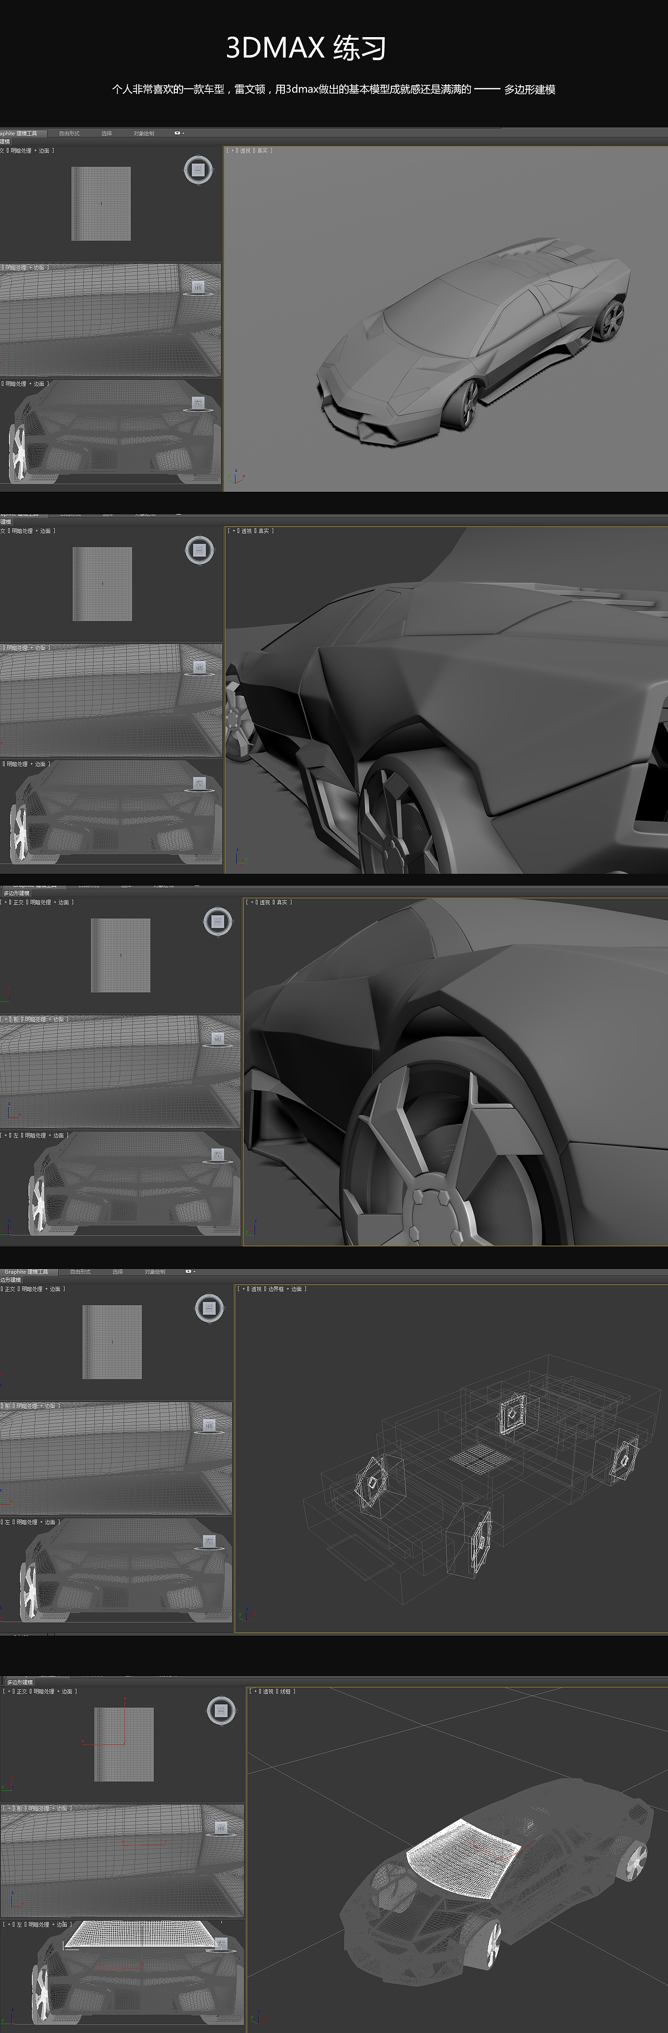Open 透视 view menu beside the 边界框 label

256,1289
